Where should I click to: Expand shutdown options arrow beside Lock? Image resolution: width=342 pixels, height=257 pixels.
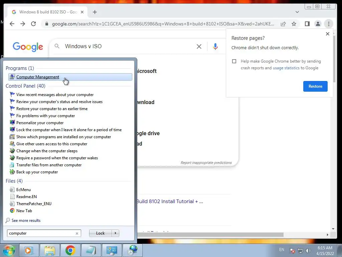[115, 233]
